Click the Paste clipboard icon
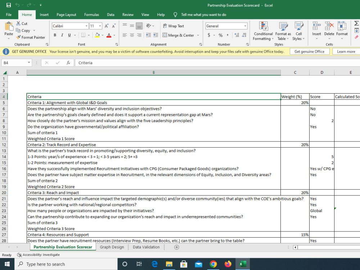This screenshot has height=270, width=360. 9,26
